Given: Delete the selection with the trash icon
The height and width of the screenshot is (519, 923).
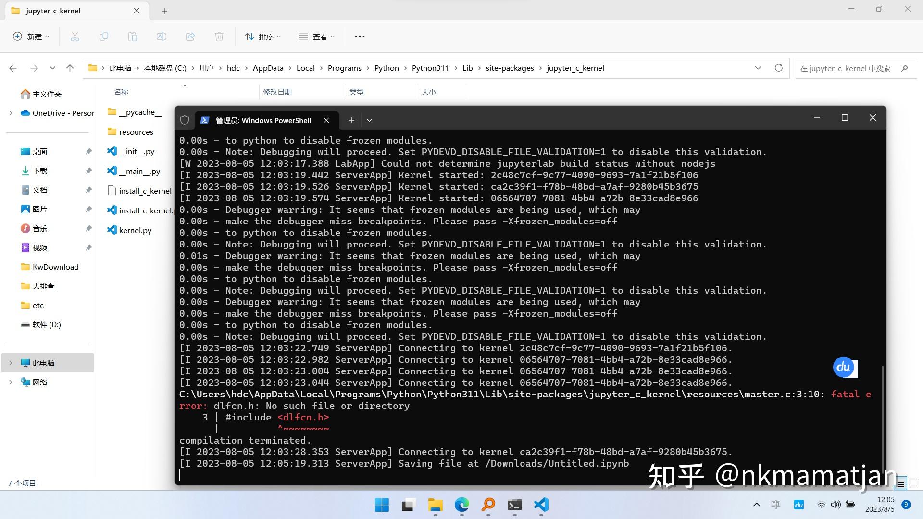Looking at the screenshot, I should (219, 37).
